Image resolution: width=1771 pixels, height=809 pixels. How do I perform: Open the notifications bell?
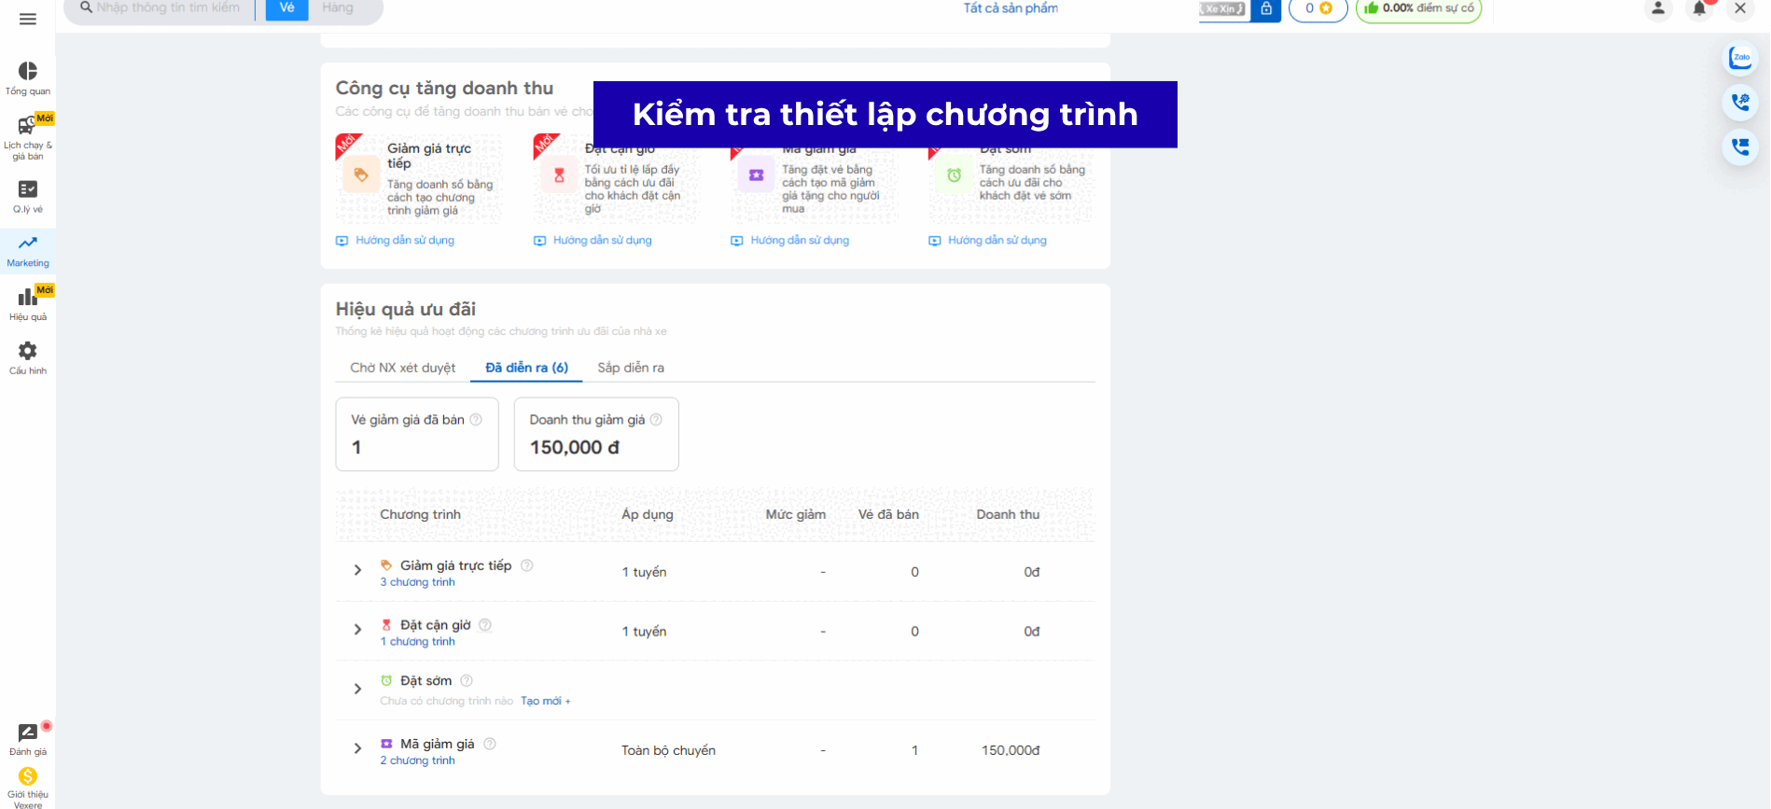[x=1699, y=9]
